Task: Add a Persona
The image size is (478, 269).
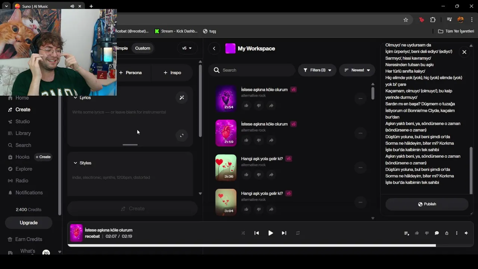Action: [x=130, y=72]
